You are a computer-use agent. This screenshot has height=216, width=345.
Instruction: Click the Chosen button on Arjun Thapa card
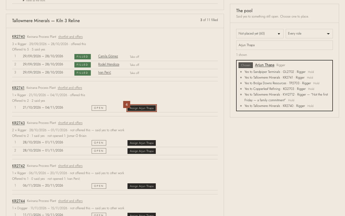pyautogui.click(x=246, y=65)
